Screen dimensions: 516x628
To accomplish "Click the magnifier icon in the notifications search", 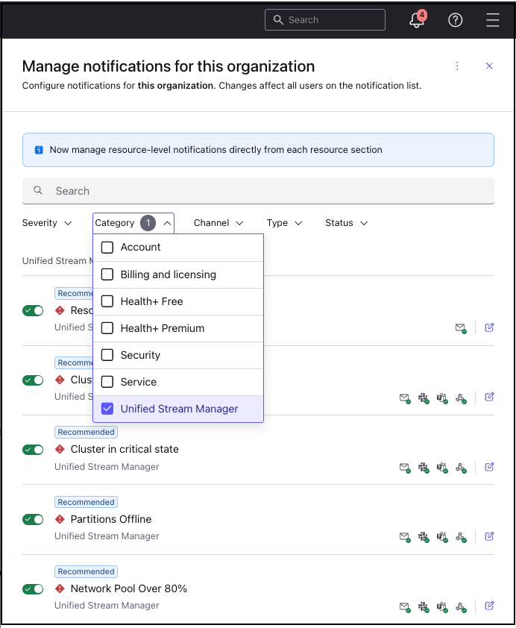I will pos(38,190).
